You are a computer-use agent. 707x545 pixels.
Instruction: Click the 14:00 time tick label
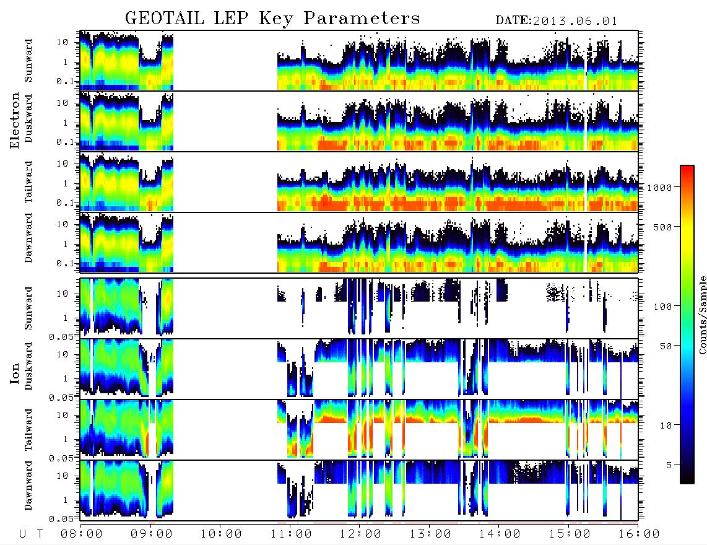point(500,534)
